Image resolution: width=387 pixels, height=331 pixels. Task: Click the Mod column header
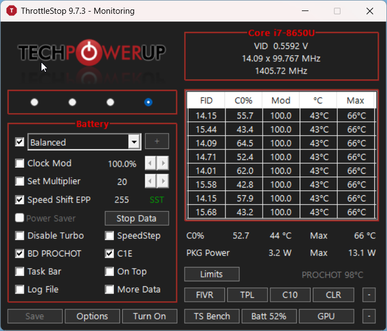(x=281, y=100)
